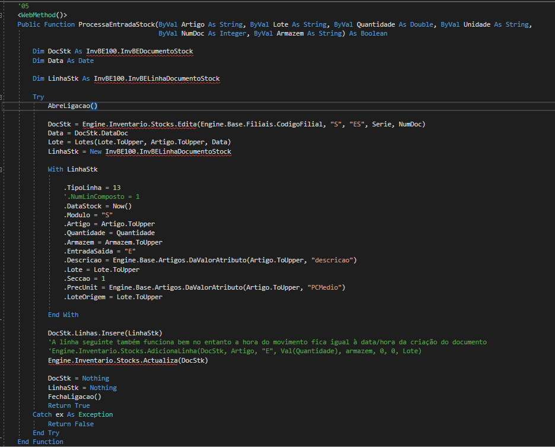Image resolution: width=555 pixels, height=447 pixels.
Task: Click the FechaLigacao() call
Action: pyautogui.click(x=75, y=397)
